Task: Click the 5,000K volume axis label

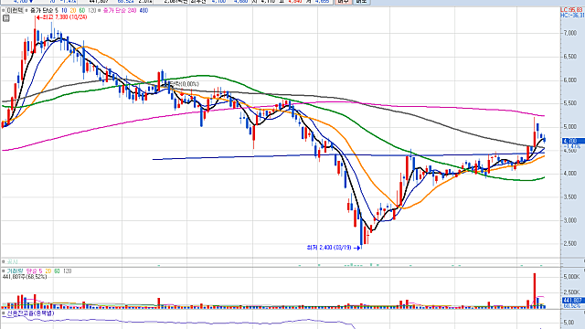Action: [x=571, y=277]
